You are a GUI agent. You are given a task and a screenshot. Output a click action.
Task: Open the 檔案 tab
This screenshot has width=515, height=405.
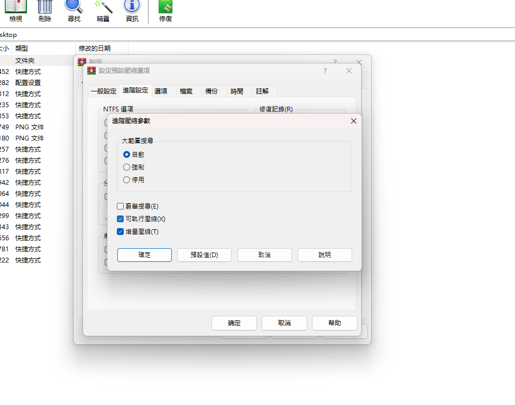click(186, 91)
